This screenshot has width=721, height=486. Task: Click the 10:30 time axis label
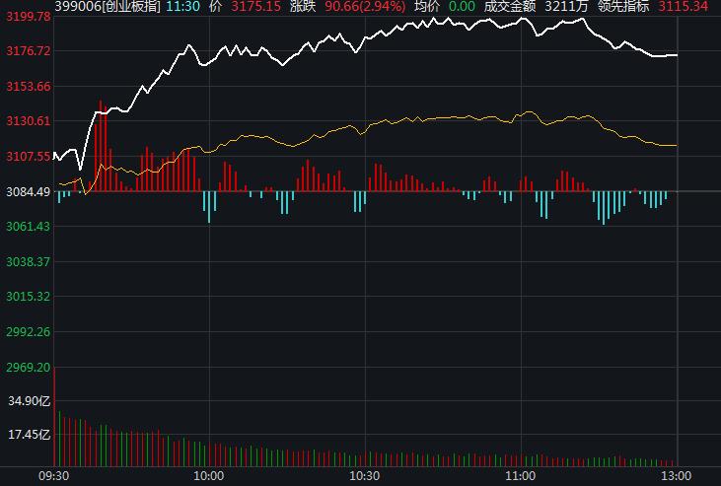pos(365,476)
